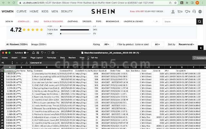
Task: Click the SHEIN logo
Action: point(103,12)
